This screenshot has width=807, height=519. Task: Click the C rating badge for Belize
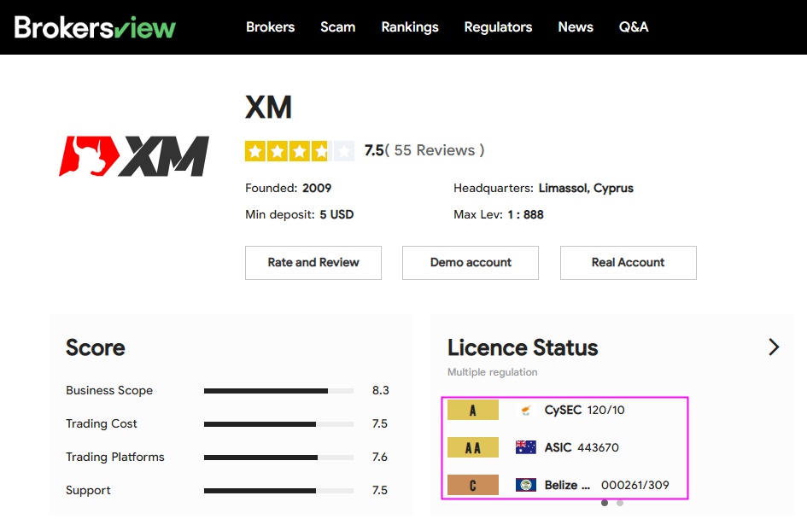click(473, 485)
